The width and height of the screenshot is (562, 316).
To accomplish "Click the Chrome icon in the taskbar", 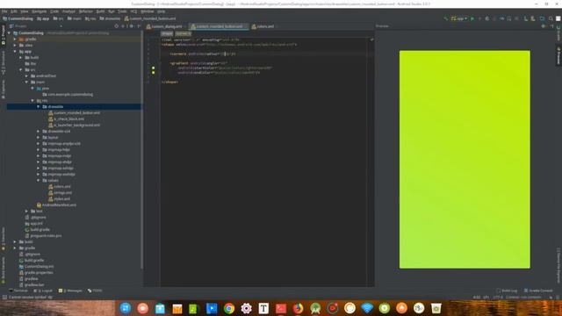I will (229, 308).
